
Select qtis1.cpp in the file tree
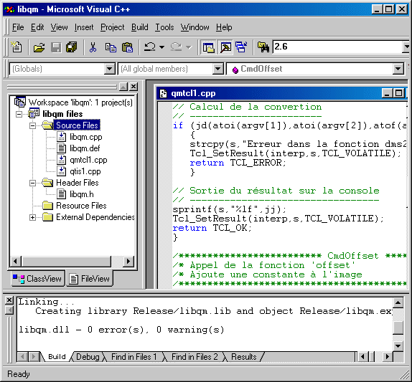[x=85, y=171]
